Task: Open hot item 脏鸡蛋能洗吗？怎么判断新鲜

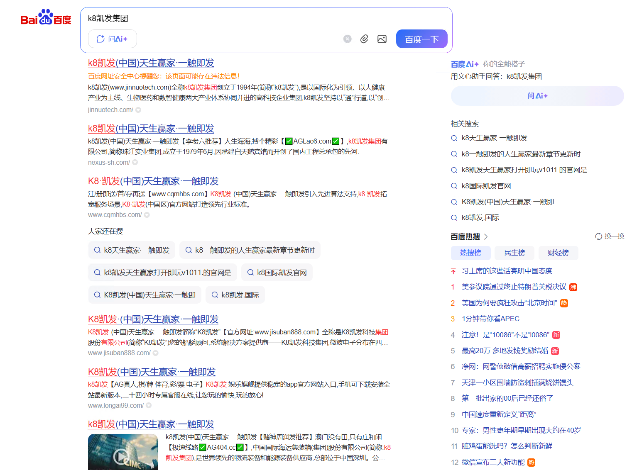Action: [507, 446]
